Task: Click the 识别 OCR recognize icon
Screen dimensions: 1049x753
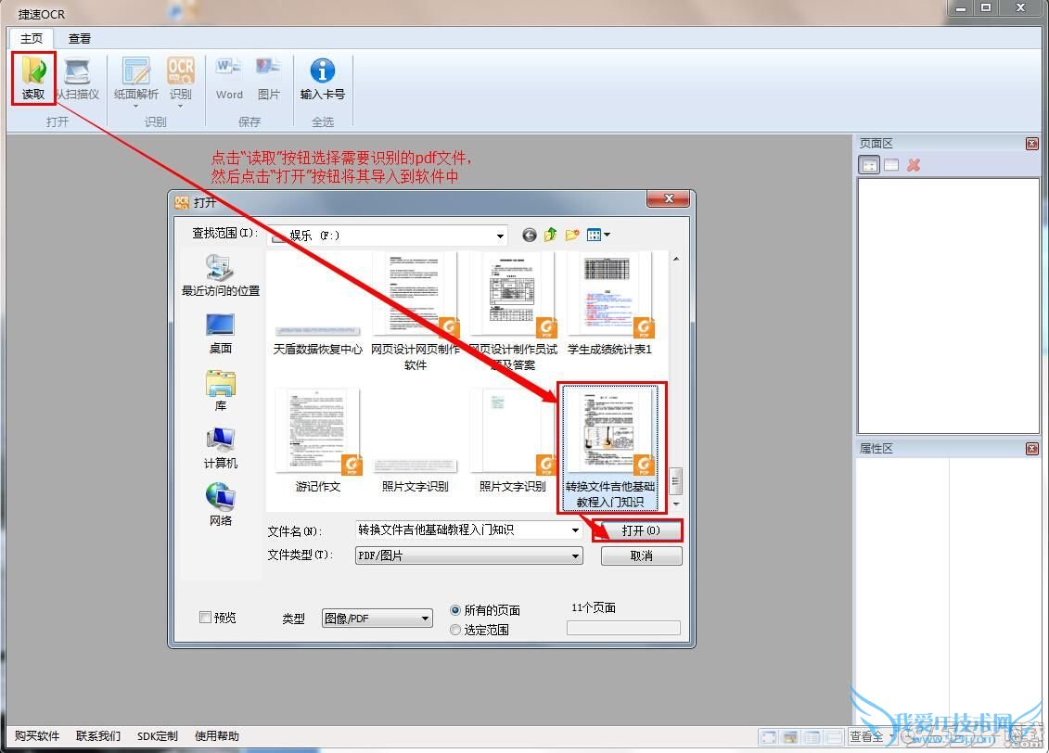Action: (x=181, y=72)
